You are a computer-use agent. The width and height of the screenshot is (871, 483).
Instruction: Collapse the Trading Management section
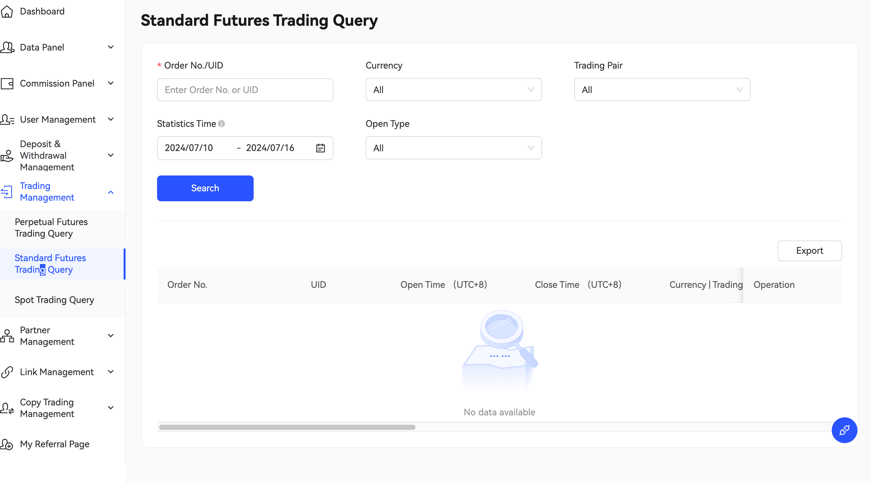(111, 192)
